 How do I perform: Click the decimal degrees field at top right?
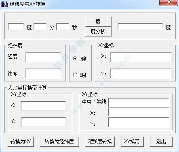click(x=140, y=27)
